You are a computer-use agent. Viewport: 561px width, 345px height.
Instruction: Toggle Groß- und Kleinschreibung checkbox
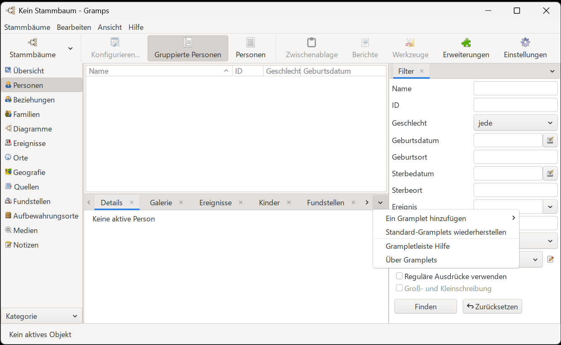399,288
